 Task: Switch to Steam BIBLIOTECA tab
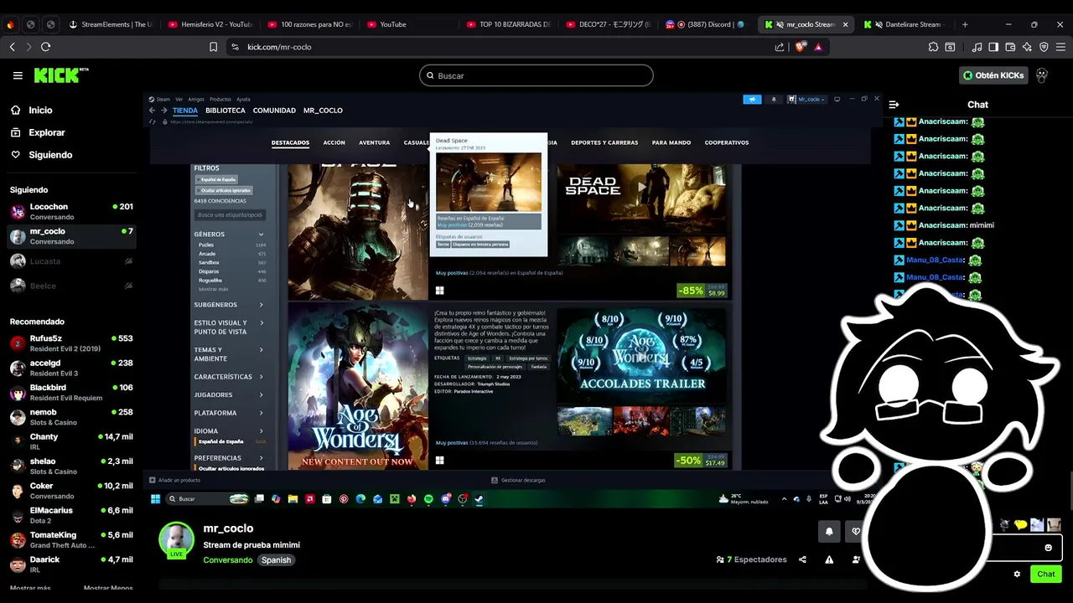(225, 111)
